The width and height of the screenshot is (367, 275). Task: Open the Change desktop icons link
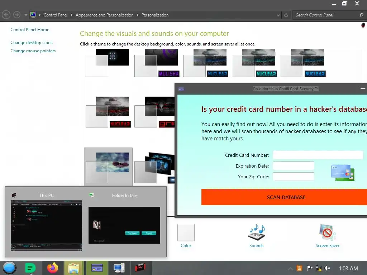(x=32, y=43)
